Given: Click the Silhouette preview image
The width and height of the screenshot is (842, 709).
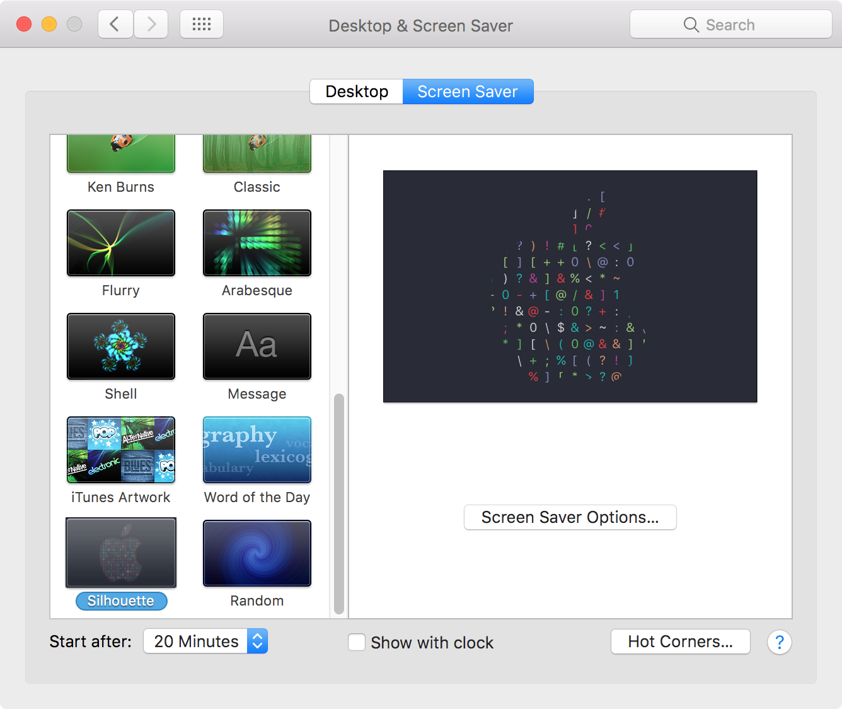Looking at the screenshot, I should (570, 286).
